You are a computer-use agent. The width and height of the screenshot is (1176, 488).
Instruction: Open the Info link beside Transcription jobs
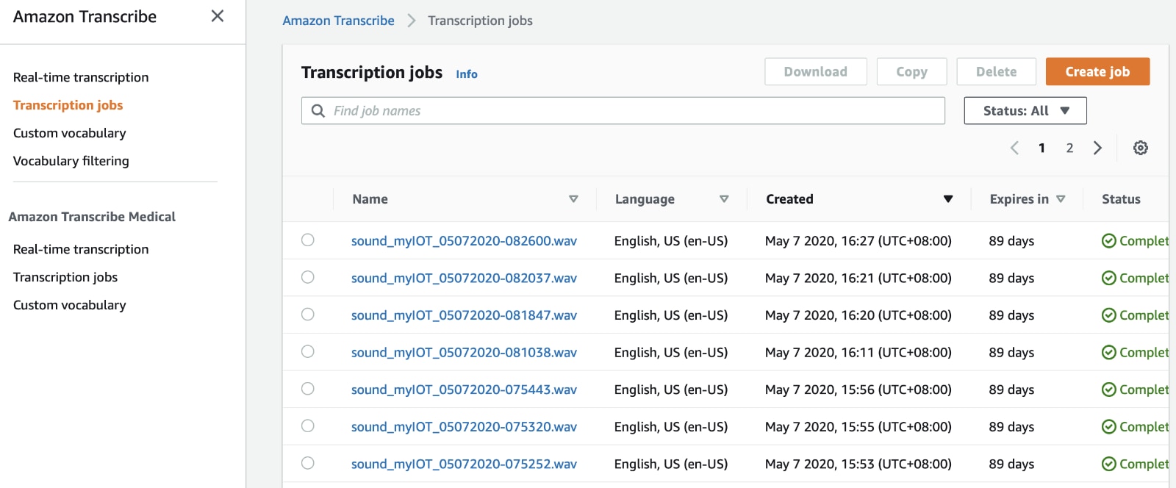(467, 74)
